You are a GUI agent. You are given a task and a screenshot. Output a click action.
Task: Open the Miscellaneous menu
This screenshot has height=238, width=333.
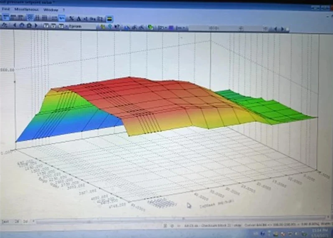coord(27,9)
